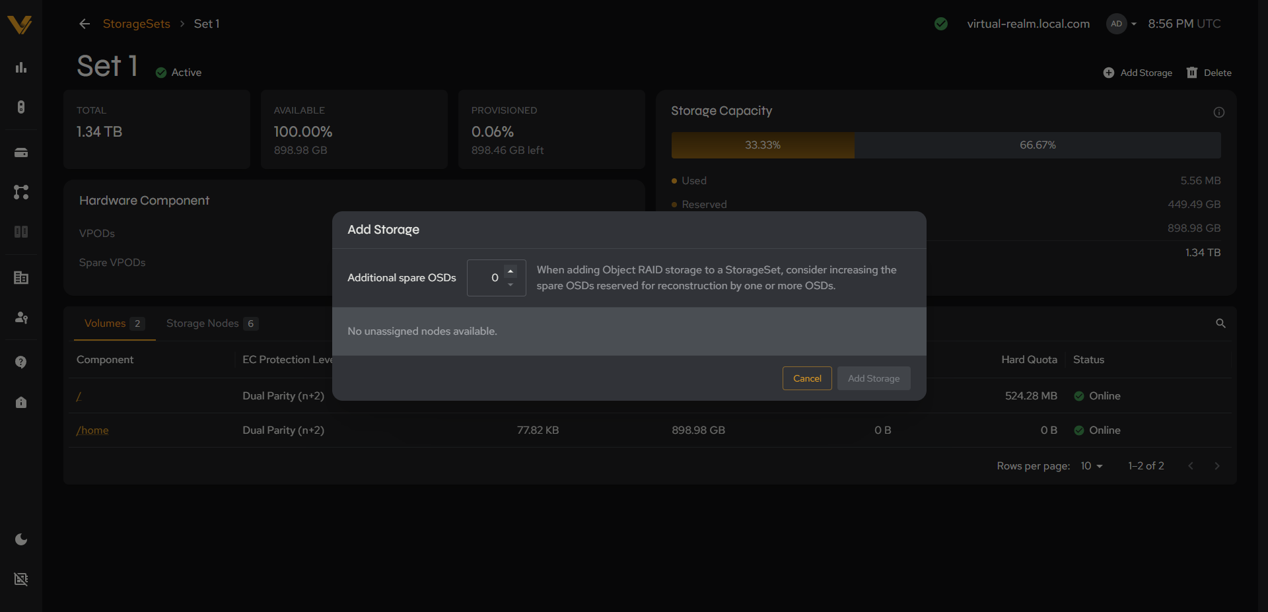Click the 'No unassigned nodes available.' message
1268x612 pixels.
click(422, 331)
